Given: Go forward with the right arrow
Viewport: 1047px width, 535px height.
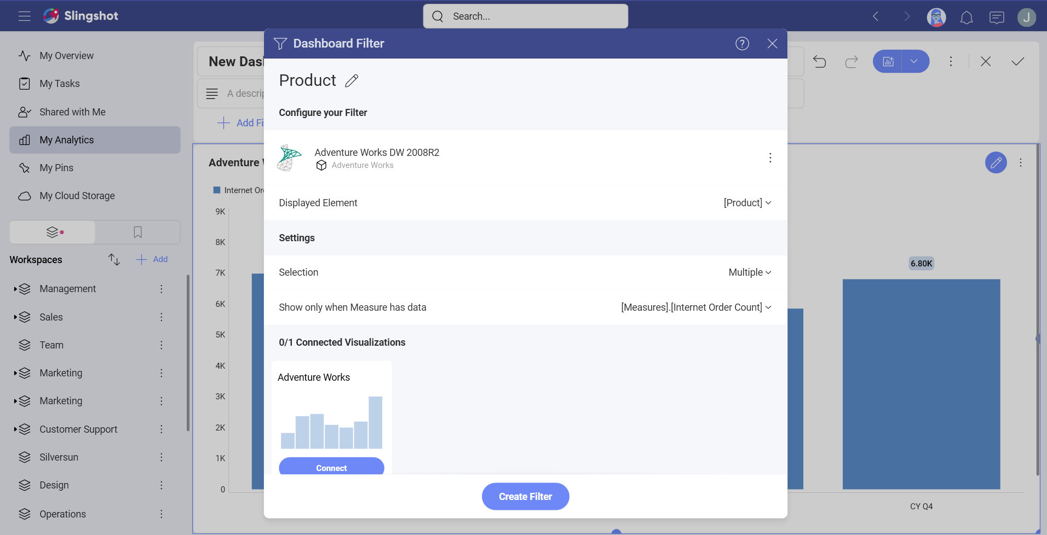Looking at the screenshot, I should pyautogui.click(x=906, y=16).
